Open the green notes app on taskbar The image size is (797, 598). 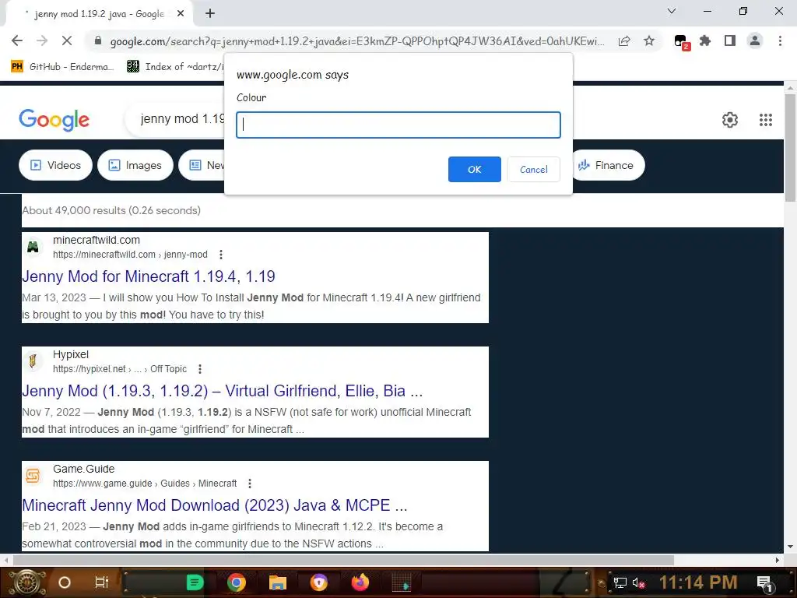point(195,582)
